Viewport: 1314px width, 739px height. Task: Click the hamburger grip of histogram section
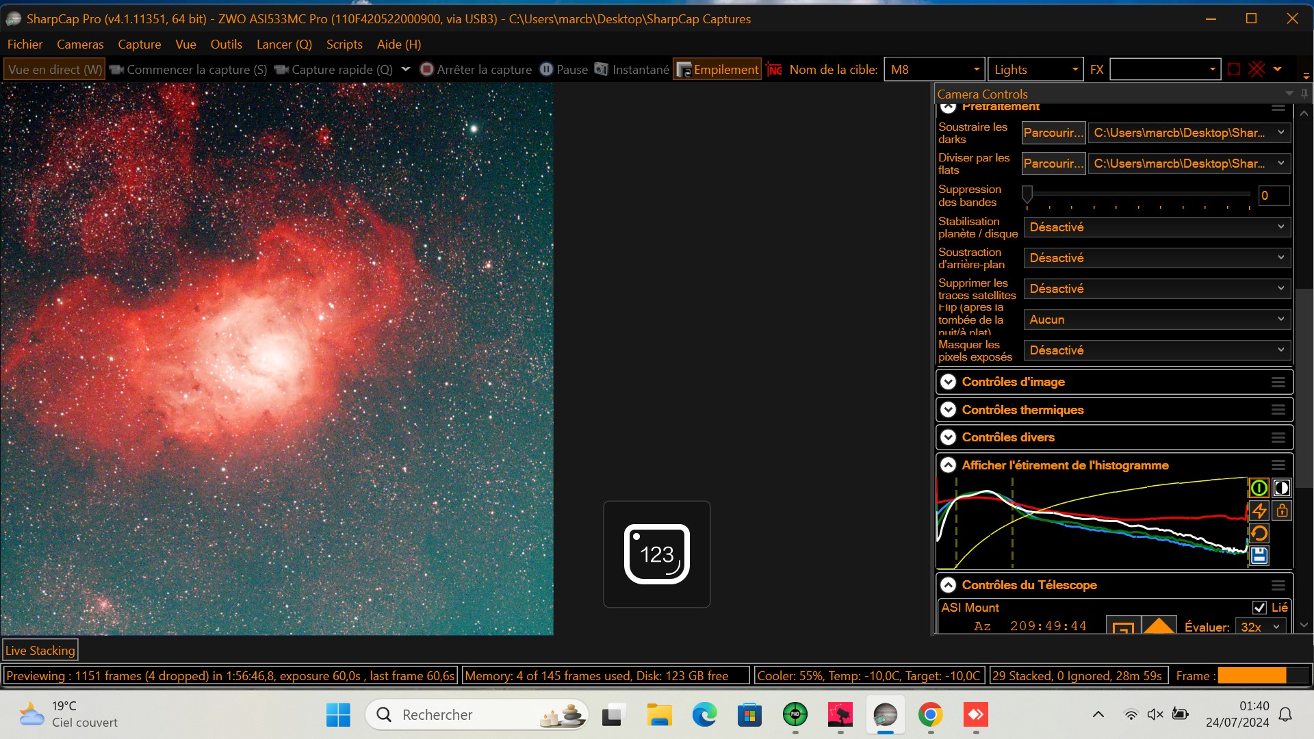click(1278, 465)
